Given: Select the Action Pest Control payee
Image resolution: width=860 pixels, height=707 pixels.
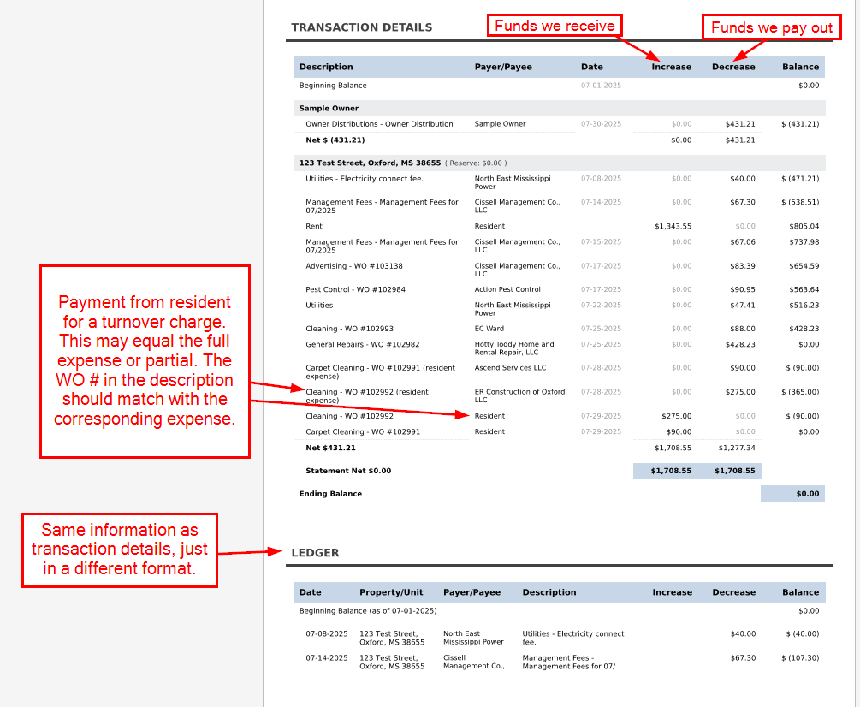Looking at the screenshot, I should pos(507,290).
